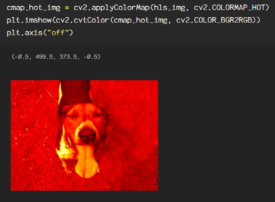Screen dimensions: 275x202
Task: Click the red grass area left of the dog
Action: [34, 135]
